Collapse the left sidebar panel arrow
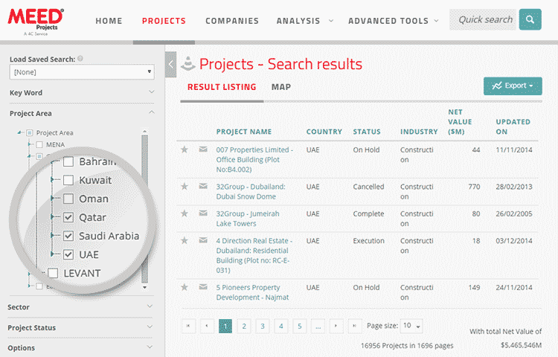 pos(170,65)
